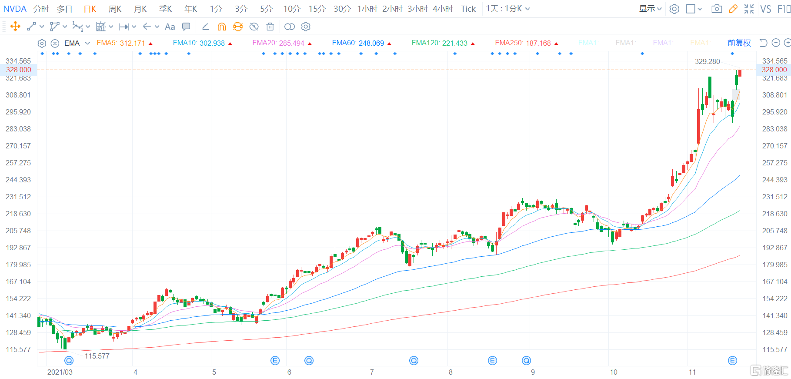Toggle hide drawings eye icon
791x379 pixels.
[254, 27]
